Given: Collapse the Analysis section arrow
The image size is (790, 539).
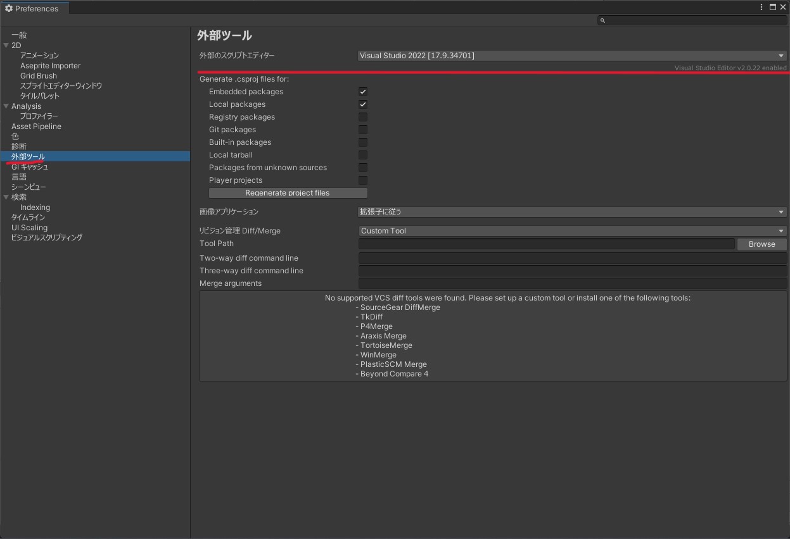Looking at the screenshot, I should click(6, 106).
